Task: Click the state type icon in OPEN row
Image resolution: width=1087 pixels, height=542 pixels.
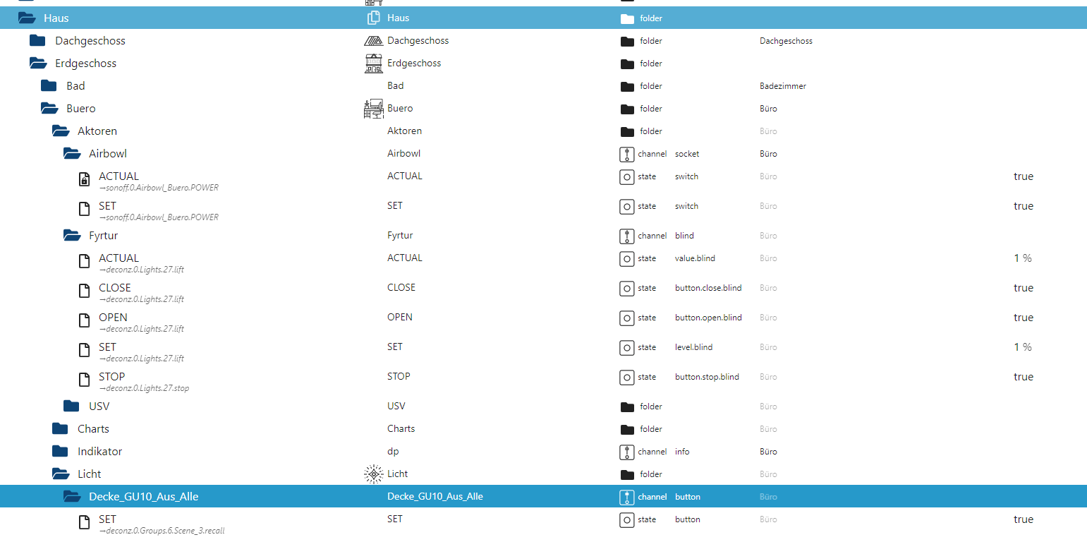Action: [626, 318]
